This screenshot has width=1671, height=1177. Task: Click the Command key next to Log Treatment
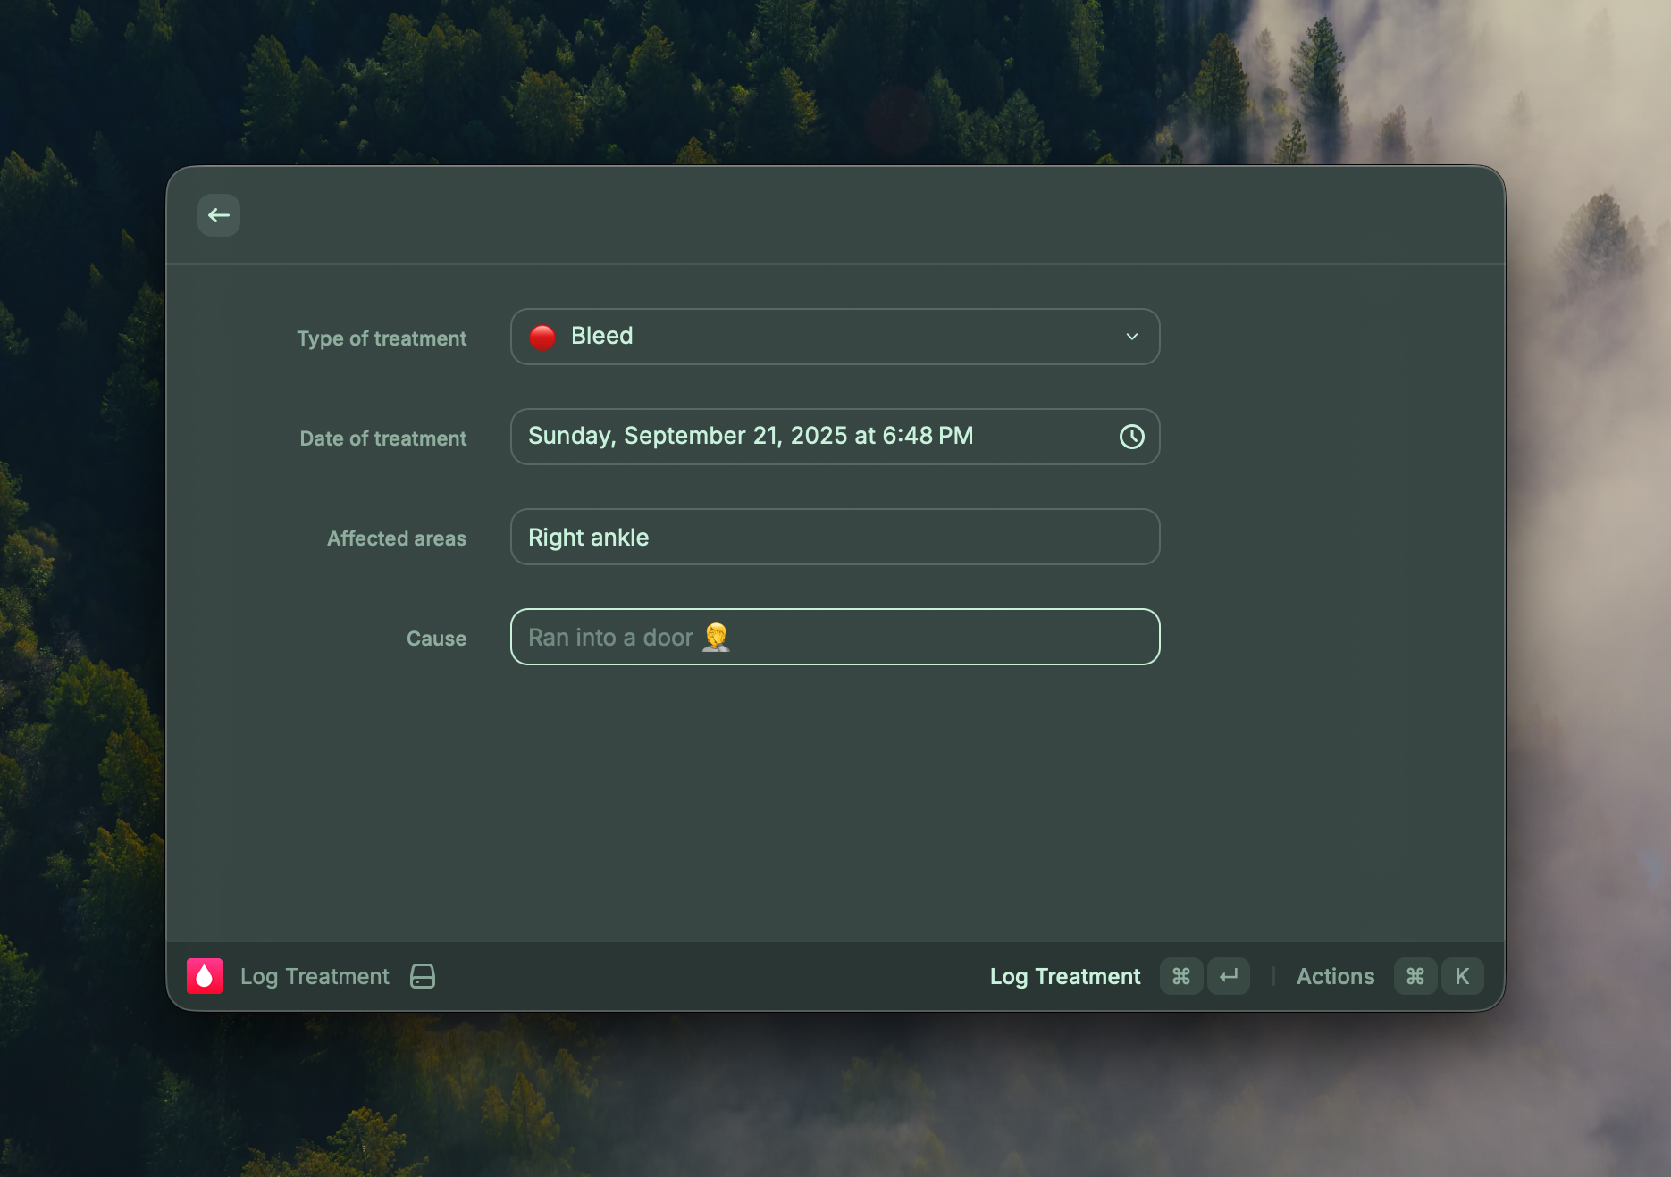pyautogui.click(x=1180, y=976)
